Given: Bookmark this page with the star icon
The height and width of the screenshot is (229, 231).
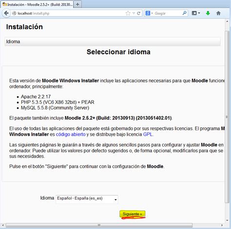Looking at the screenshot, I should (128, 13).
